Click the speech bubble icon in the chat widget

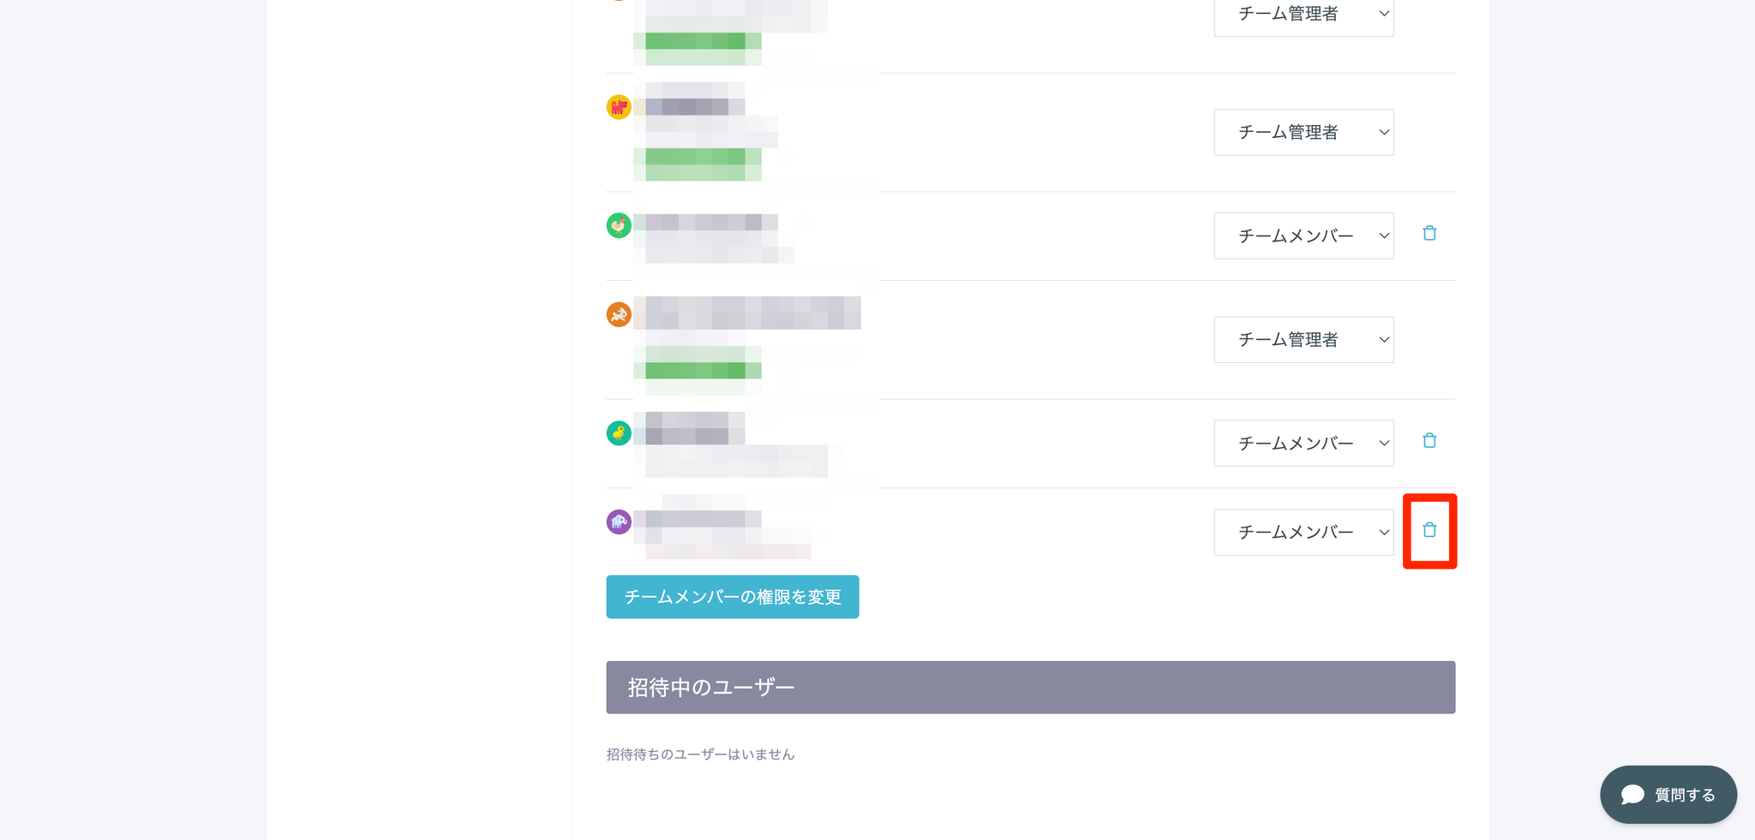(x=1632, y=795)
